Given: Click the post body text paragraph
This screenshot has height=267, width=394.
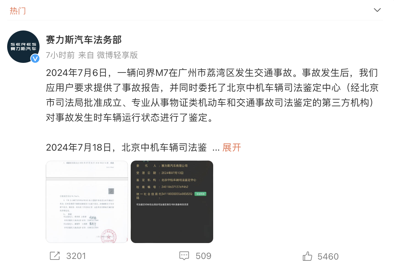Looking at the screenshot, I should 212,95.
